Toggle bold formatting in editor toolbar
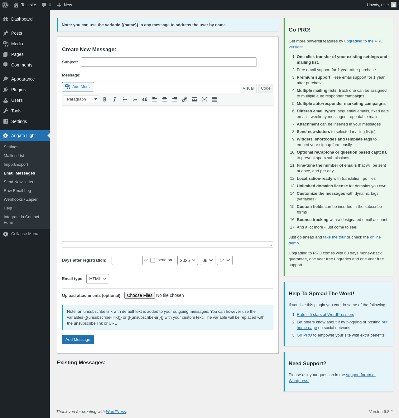The image size is (399, 418). [105, 99]
